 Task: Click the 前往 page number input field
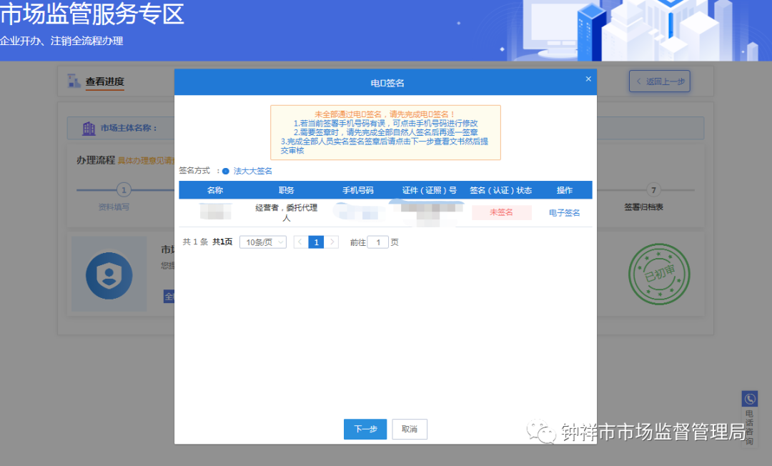377,242
